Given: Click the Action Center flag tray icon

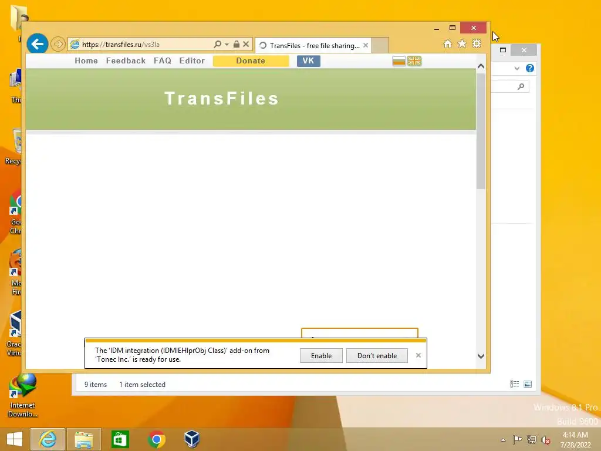Looking at the screenshot, I should (517, 439).
